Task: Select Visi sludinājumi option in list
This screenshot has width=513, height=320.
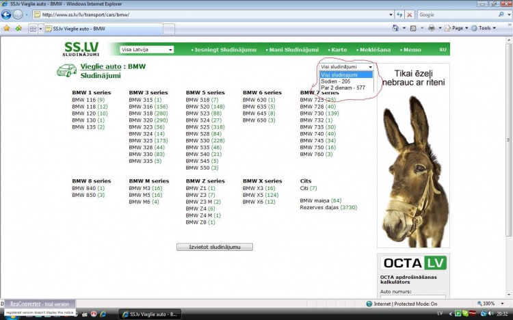Action: [x=347, y=75]
